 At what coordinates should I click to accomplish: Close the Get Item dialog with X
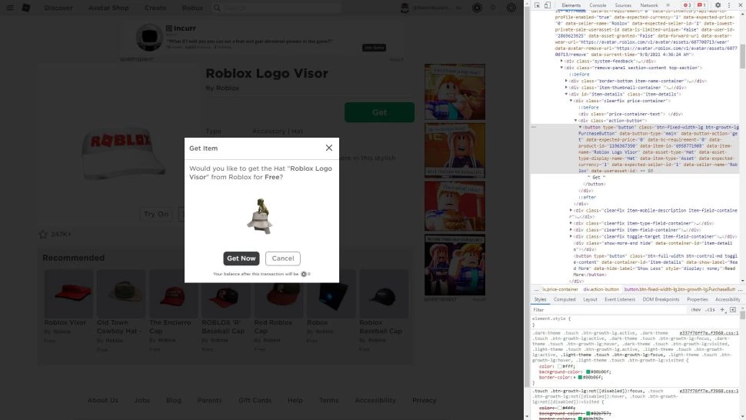(x=329, y=148)
